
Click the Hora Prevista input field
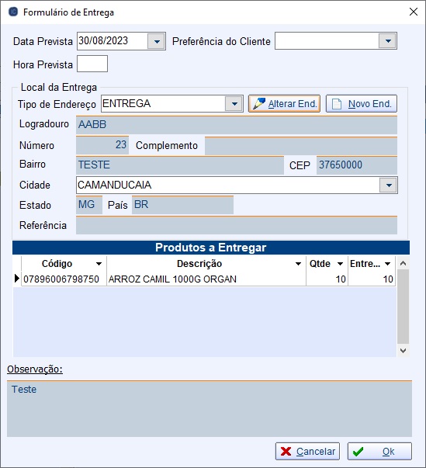[92, 64]
